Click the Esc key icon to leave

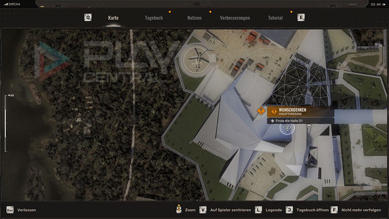click(x=10, y=210)
